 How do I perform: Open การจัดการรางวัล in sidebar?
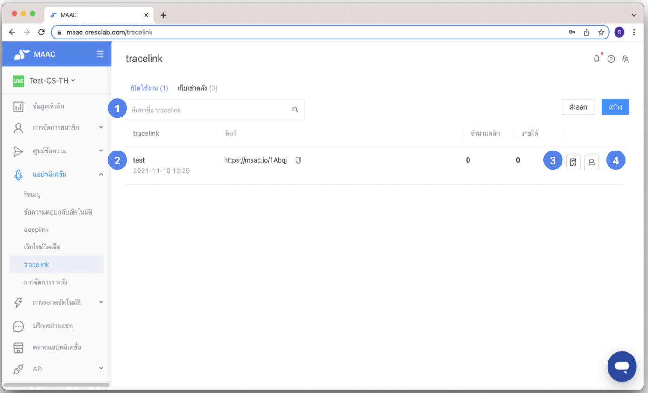pos(46,282)
